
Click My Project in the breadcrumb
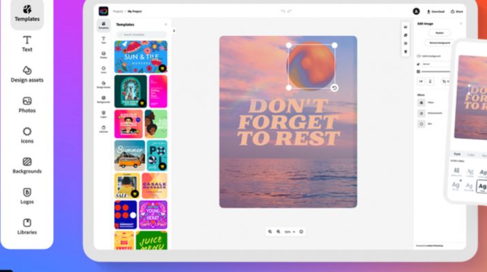click(135, 12)
